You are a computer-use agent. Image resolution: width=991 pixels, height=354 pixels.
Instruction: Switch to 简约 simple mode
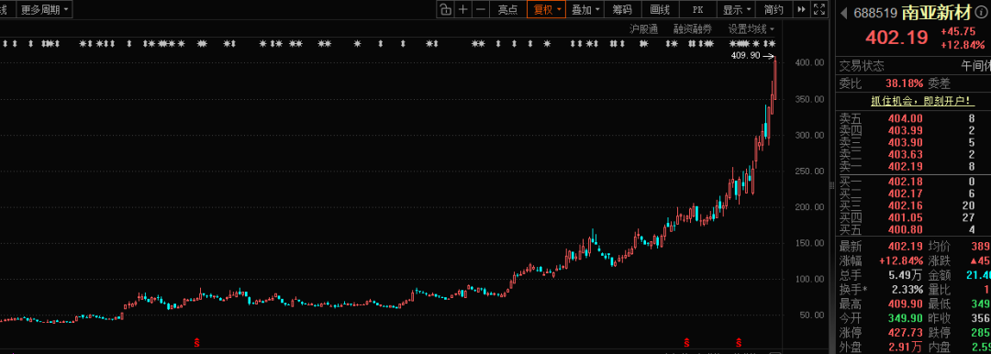[774, 9]
